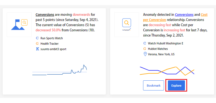Select the Health Tracker ad group label

[50, 44]
